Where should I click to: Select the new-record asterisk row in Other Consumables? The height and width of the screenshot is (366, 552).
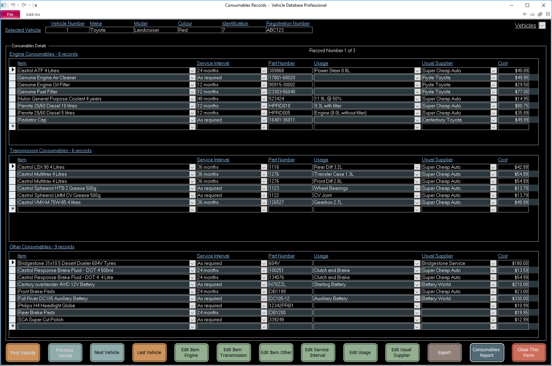click(x=13, y=326)
